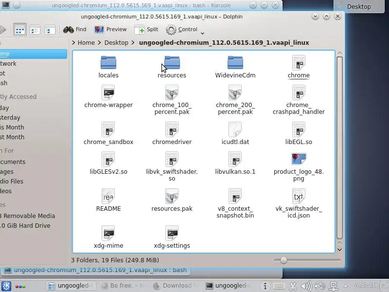Select the locales folder
389x292 pixels.
click(x=108, y=67)
